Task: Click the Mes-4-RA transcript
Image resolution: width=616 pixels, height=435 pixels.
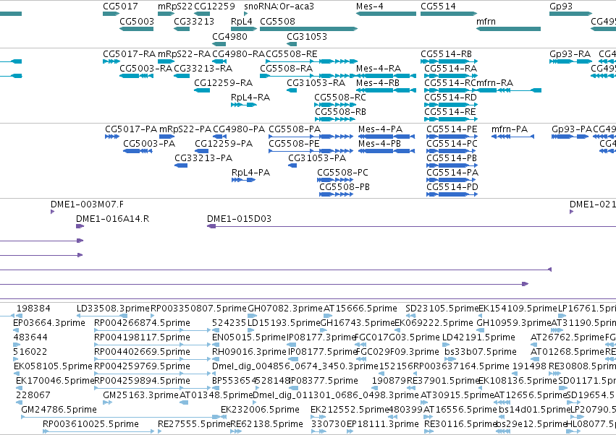Action: (387, 76)
